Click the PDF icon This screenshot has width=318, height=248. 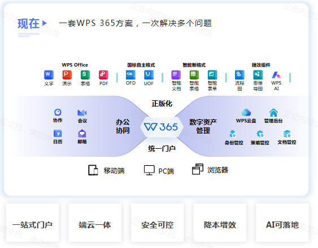pyautogui.click(x=103, y=75)
